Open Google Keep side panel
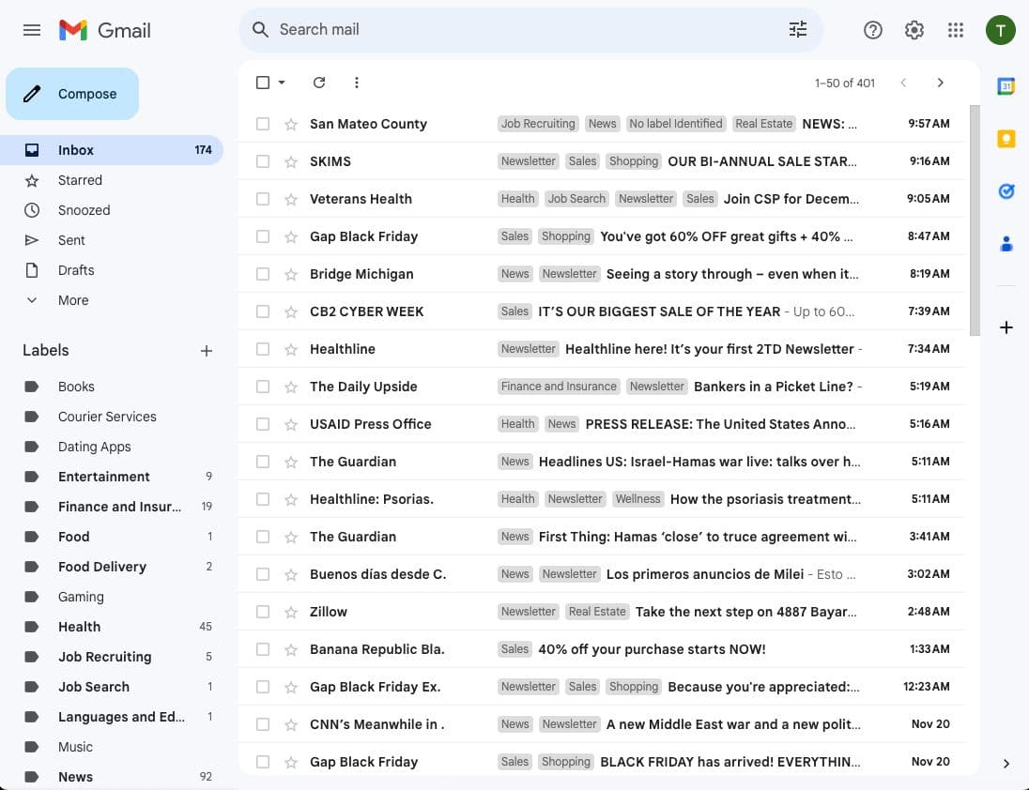Viewport: 1029px width, 790px height. [x=1006, y=138]
